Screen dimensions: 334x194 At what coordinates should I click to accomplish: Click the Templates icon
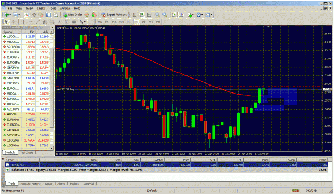click(207, 15)
